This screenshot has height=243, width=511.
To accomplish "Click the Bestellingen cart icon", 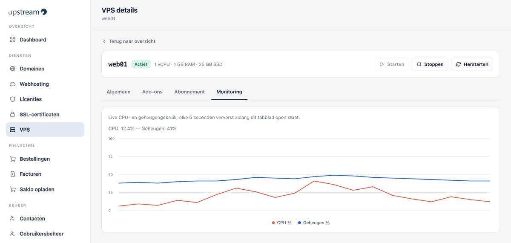I will (12, 159).
